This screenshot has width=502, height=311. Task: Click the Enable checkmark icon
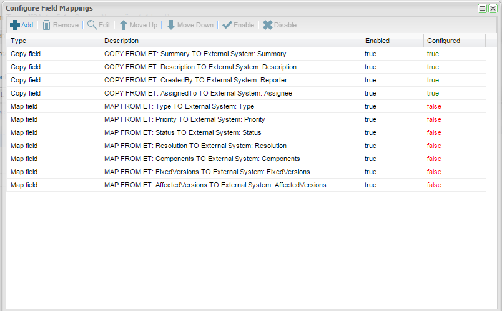tap(227, 25)
